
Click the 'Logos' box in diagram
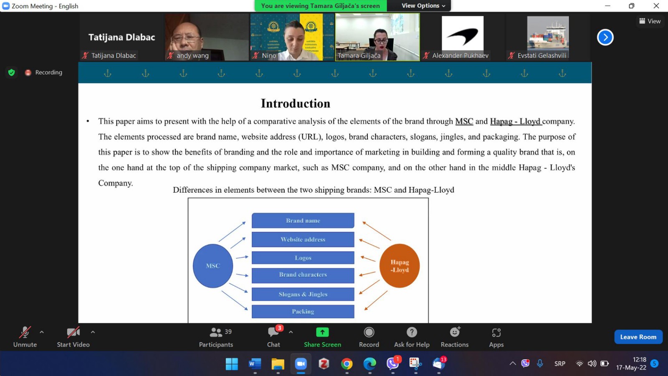point(303,258)
